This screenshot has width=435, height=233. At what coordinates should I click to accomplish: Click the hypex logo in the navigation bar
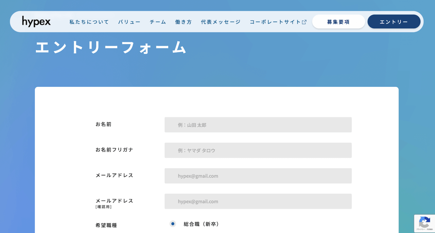[36, 21]
